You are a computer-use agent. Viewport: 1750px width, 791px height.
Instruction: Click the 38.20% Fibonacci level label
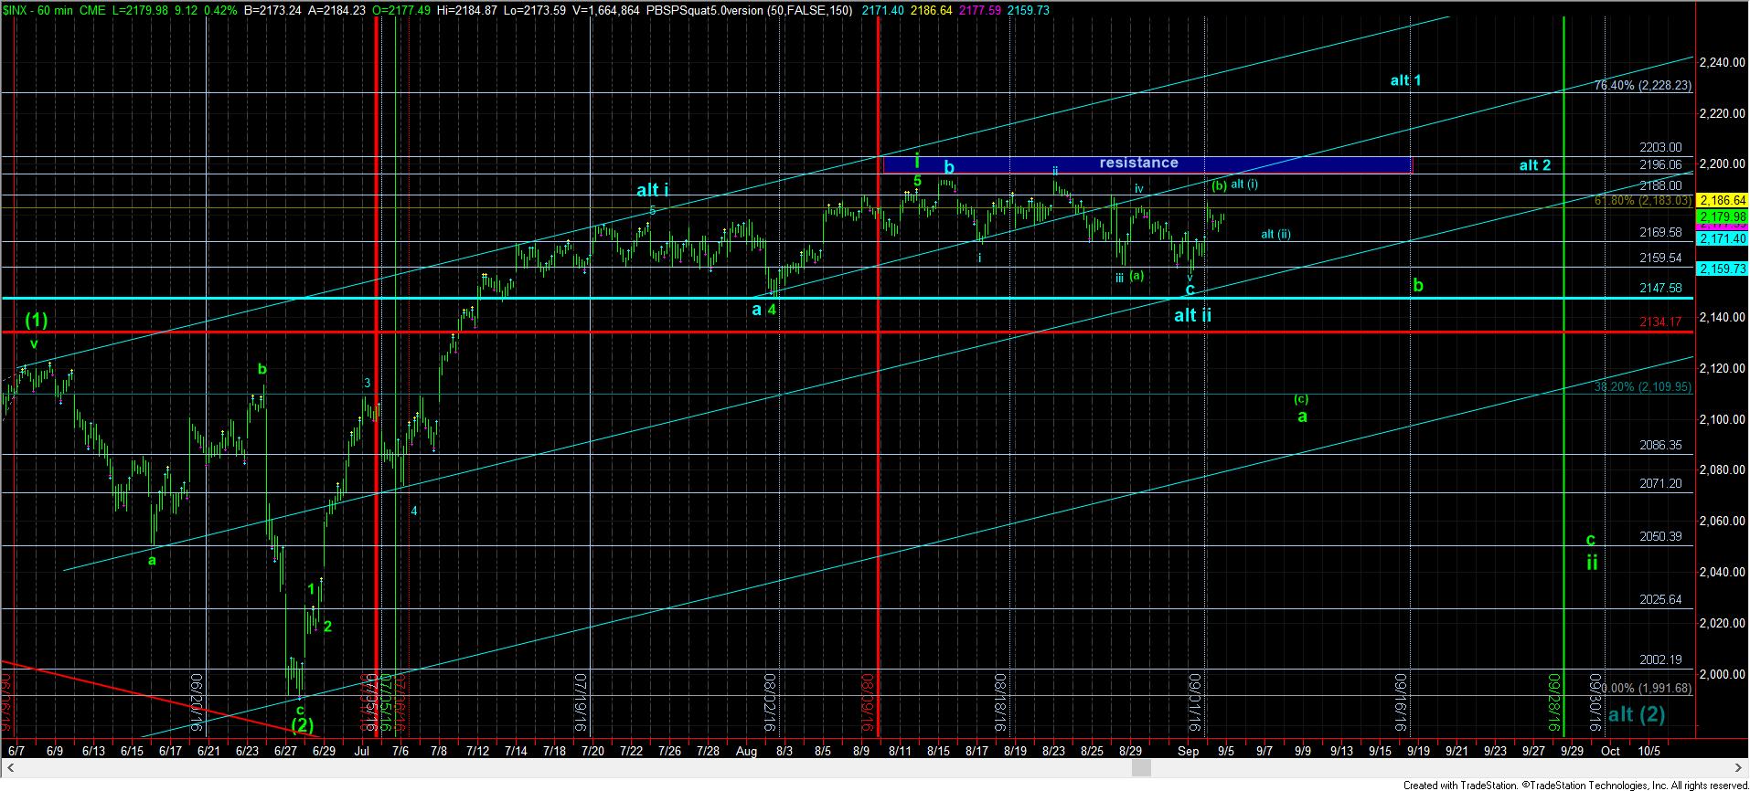pos(1642,387)
